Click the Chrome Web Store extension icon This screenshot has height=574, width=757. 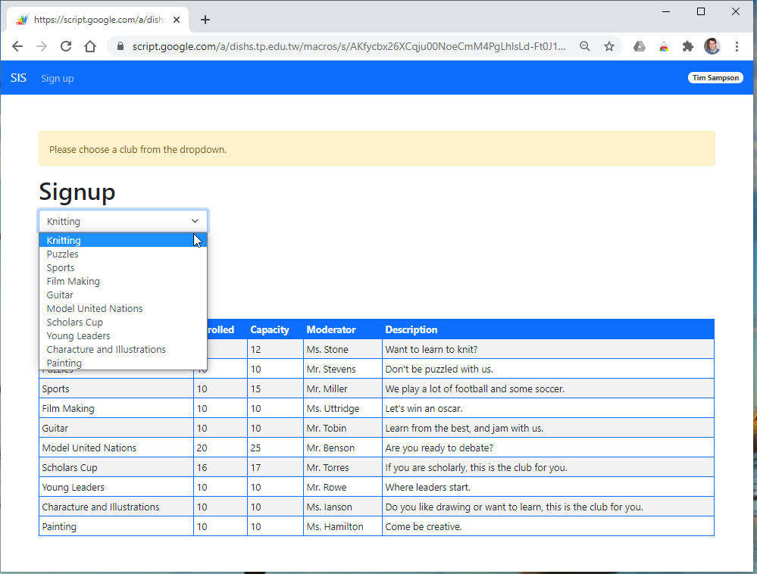[x=663, y=46]
